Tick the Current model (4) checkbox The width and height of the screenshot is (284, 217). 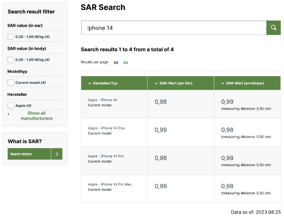pos(10,83)
